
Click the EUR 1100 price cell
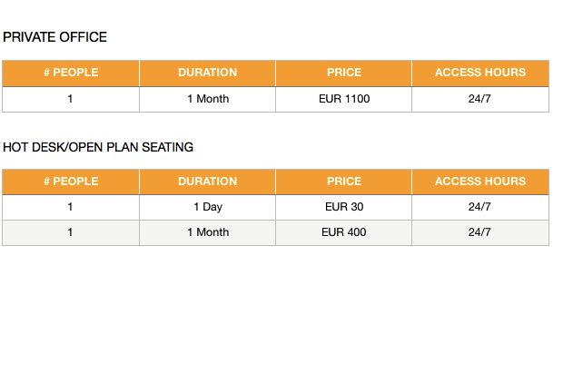(344, 99)
